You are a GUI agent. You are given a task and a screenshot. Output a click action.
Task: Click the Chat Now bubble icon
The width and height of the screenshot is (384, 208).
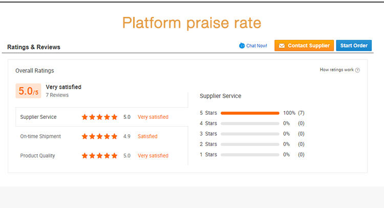coord(242,46)
